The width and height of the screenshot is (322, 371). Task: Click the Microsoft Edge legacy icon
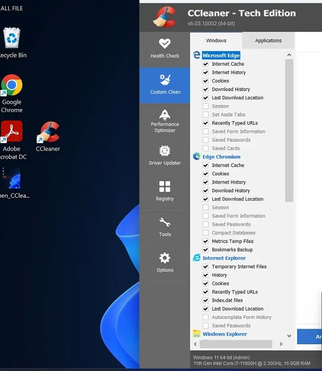click(x=196, y=55)
